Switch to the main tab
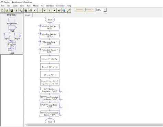Image resolution: width=163 pixels, height=127 pixels. tap(28, 15)
